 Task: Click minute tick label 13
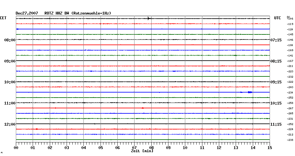236,147
